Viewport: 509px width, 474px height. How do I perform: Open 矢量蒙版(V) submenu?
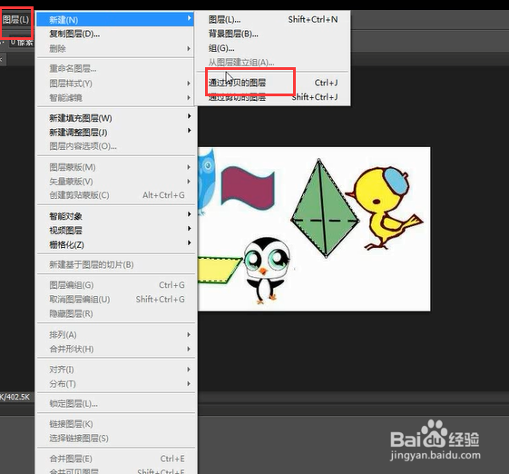115,182
